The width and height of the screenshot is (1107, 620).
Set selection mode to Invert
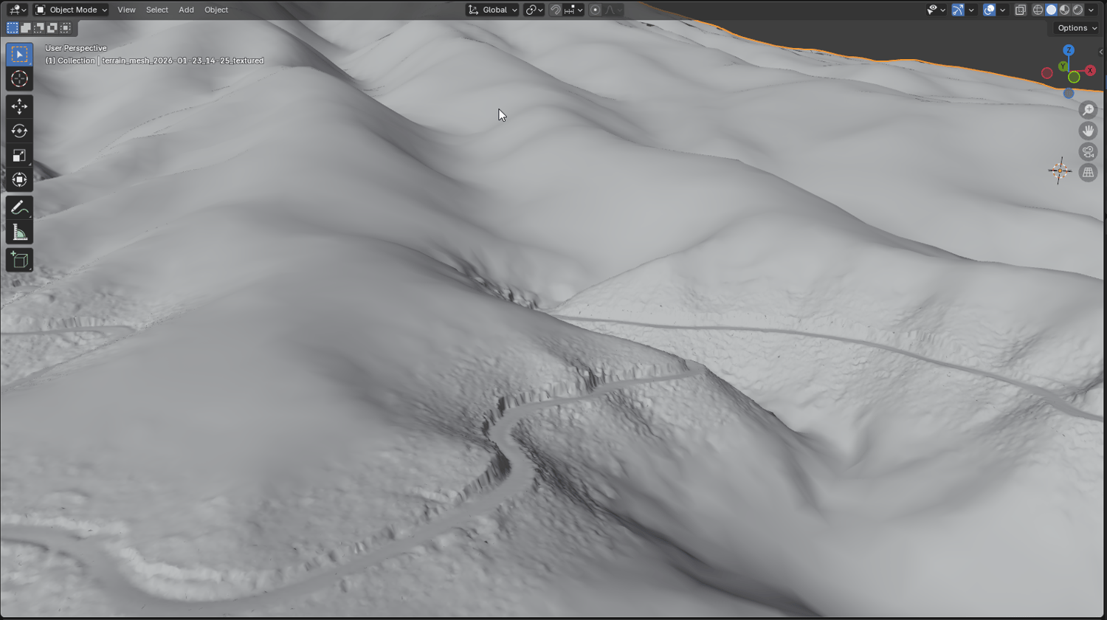pyautogui.click(x=52, y=28)
